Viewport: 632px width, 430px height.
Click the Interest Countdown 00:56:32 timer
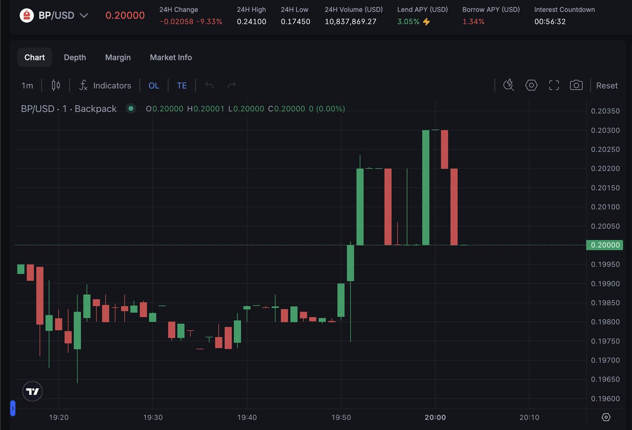click(x=550, y=22)
